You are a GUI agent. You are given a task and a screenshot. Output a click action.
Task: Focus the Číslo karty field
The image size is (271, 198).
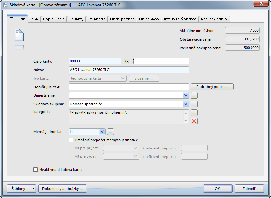click(95, 61)
